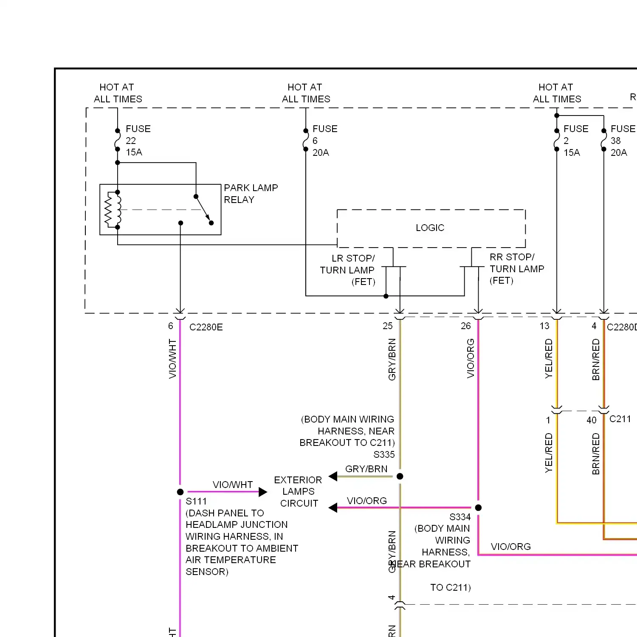Image resolution: width=637 pixels, height=637 pixels.
Task: Select the "LR STOP/ TURN LAMP (FET)" label
Action: 347,270
